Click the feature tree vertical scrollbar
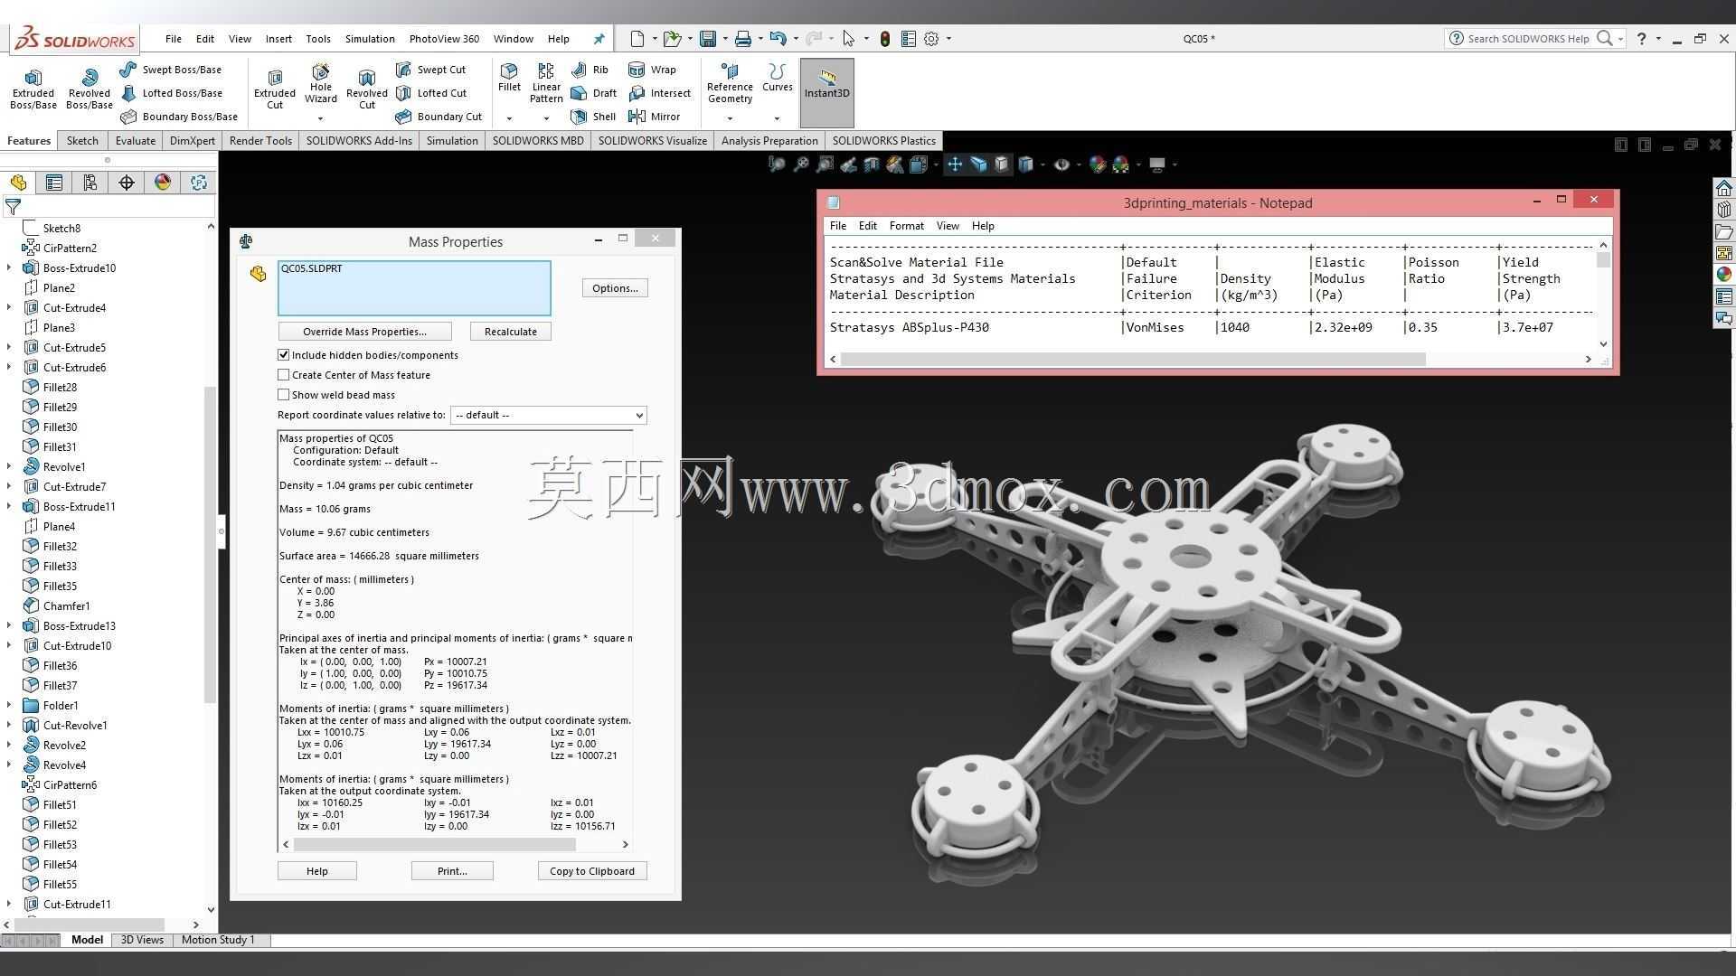The width and height of the screenshot is (1736, 976). (x=211, y=545)
